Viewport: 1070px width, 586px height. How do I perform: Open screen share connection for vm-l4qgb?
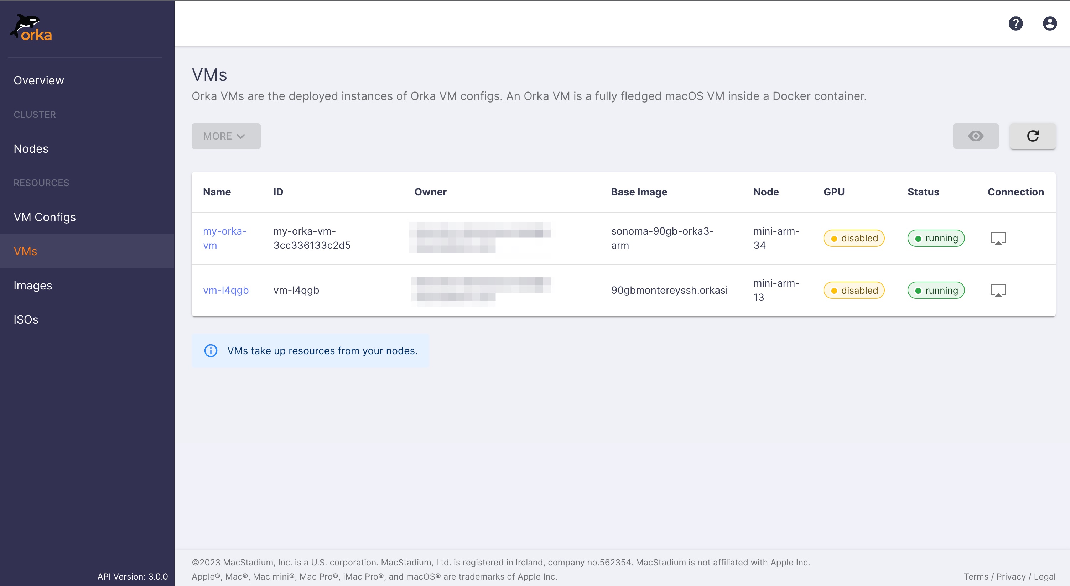[998, 290]
